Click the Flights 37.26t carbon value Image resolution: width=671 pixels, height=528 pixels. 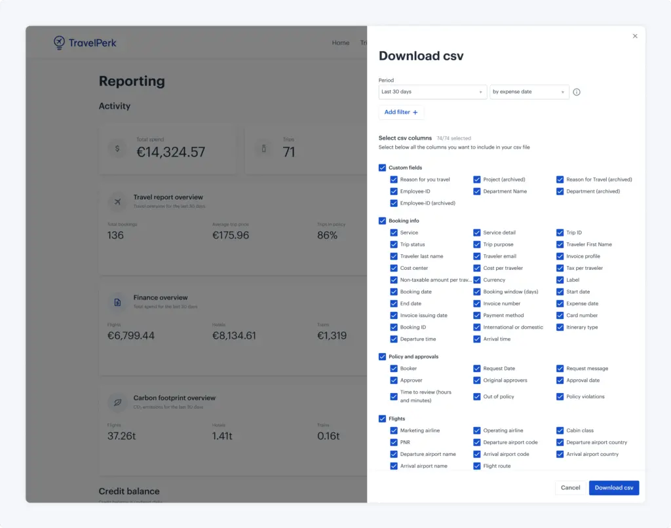tap(121, 436)
